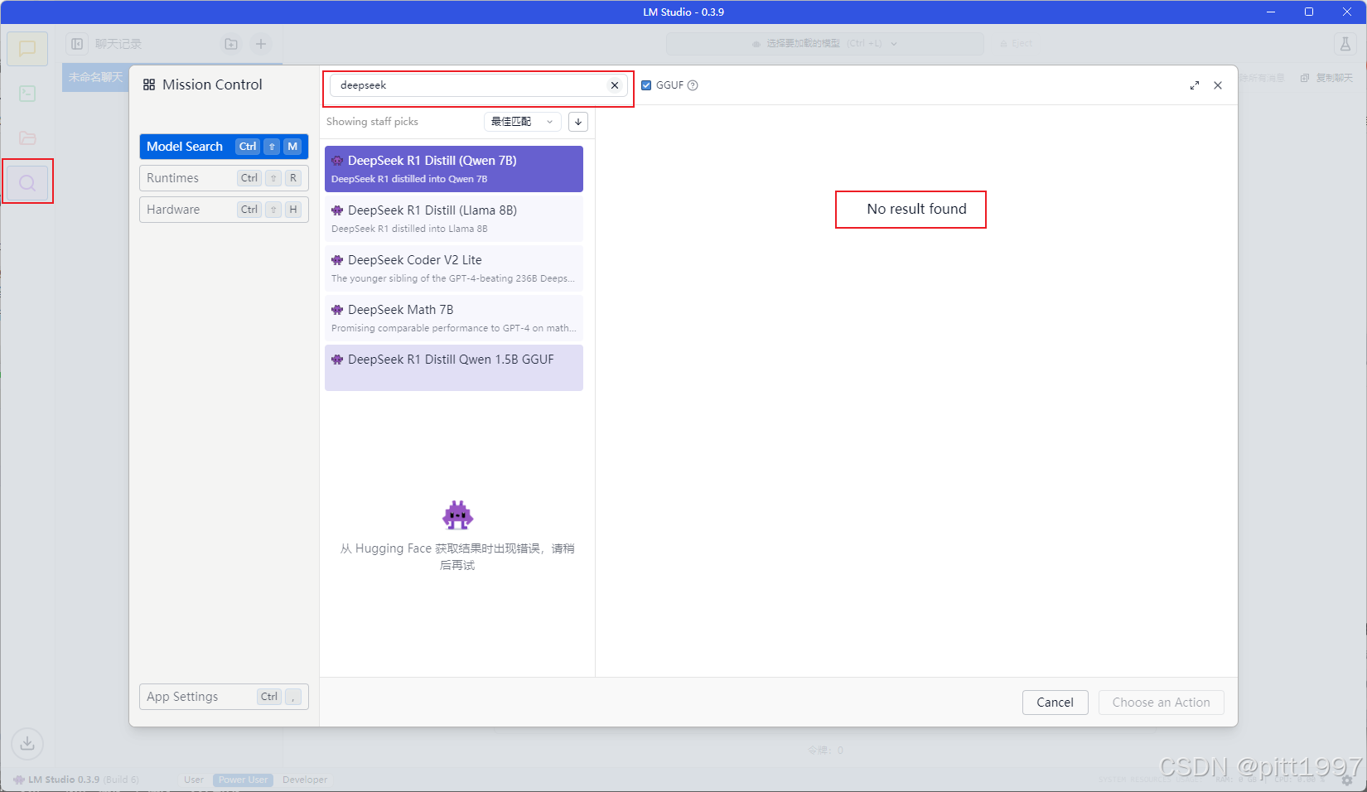Open the Chat sidebar icon
The height and width of the screenshot is (792, 1367).
[x=27, y=49]
